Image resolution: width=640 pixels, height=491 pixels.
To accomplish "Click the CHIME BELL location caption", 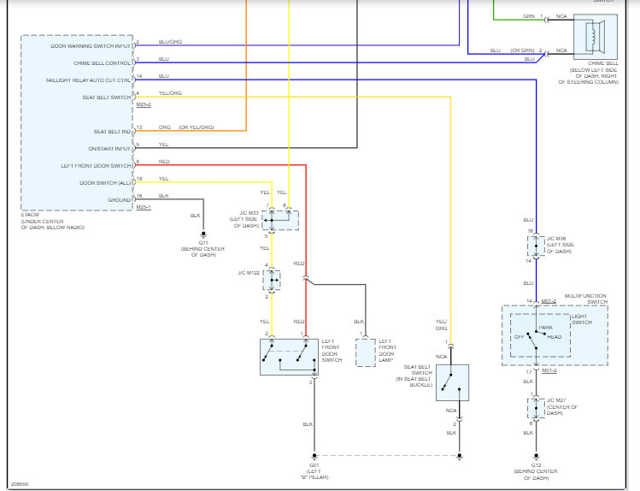I will coord(589,73).
